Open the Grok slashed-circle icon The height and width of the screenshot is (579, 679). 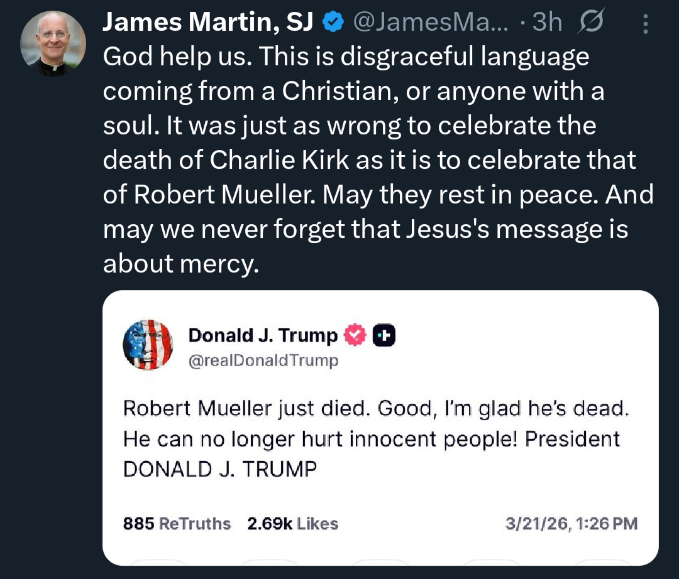[590, 23]
